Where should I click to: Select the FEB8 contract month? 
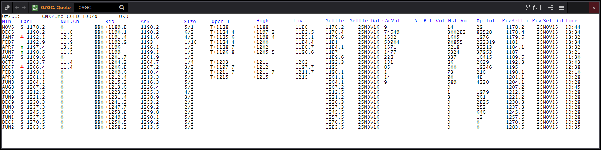8,72
